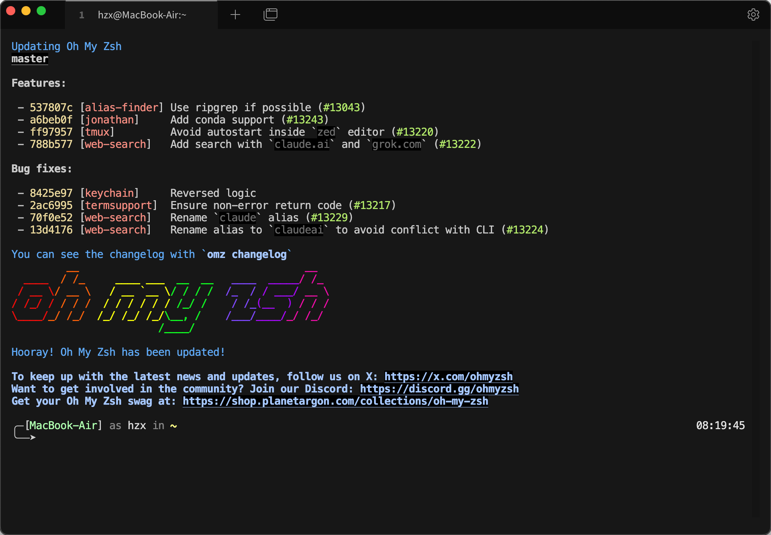Click the [alias-finder] plugin tag
This screenshot has height=535, width=771.
pos(121,108)
